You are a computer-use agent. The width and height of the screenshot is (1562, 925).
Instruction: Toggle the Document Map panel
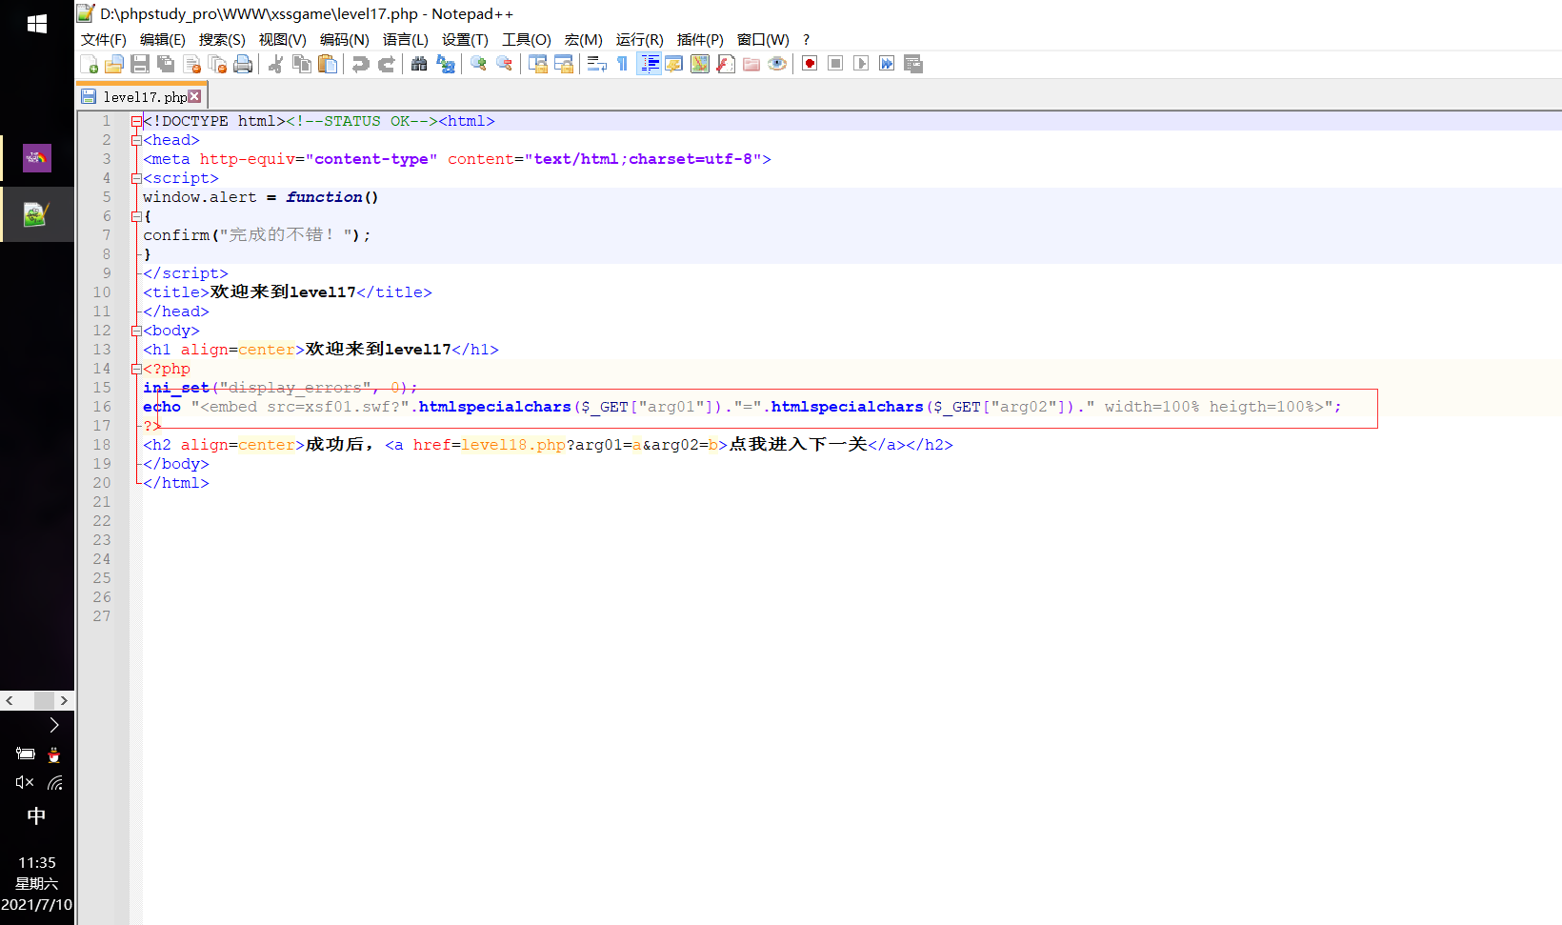pos(700,64)
